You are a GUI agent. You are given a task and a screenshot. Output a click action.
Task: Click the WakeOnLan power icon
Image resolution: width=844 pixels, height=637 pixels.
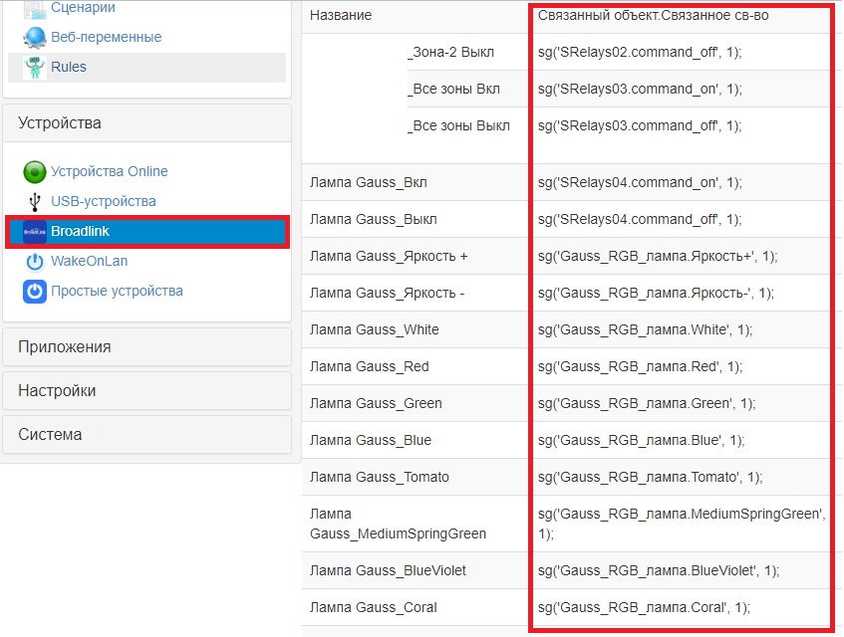point(35,262)
